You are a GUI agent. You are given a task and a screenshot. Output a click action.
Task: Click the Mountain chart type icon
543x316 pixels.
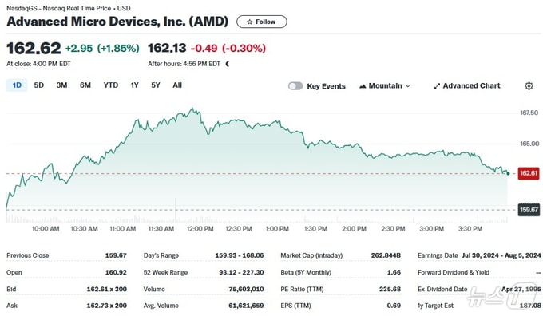363,86
